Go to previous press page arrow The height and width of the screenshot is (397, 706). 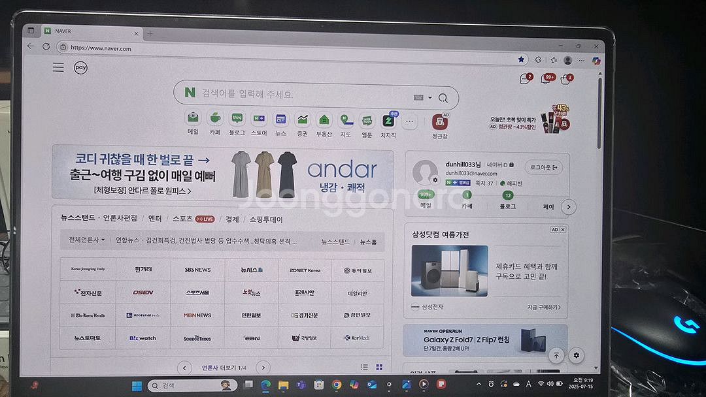[184, 368]
